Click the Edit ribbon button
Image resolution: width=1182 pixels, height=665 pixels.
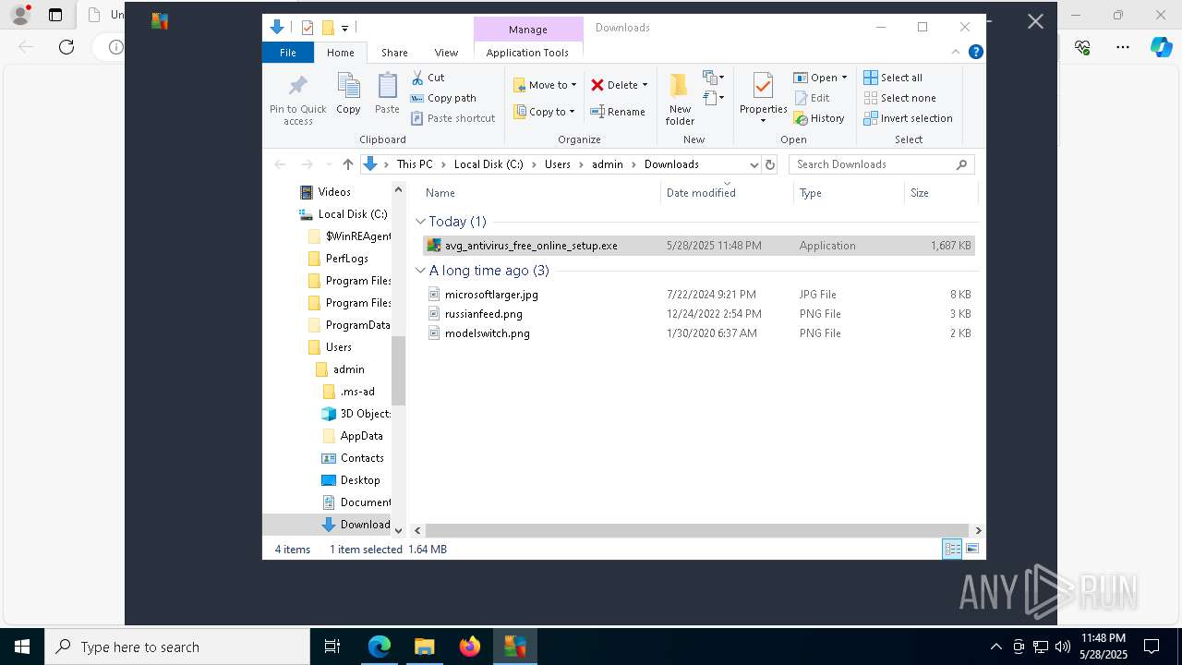pyautogui.click(x=812, y=98)
